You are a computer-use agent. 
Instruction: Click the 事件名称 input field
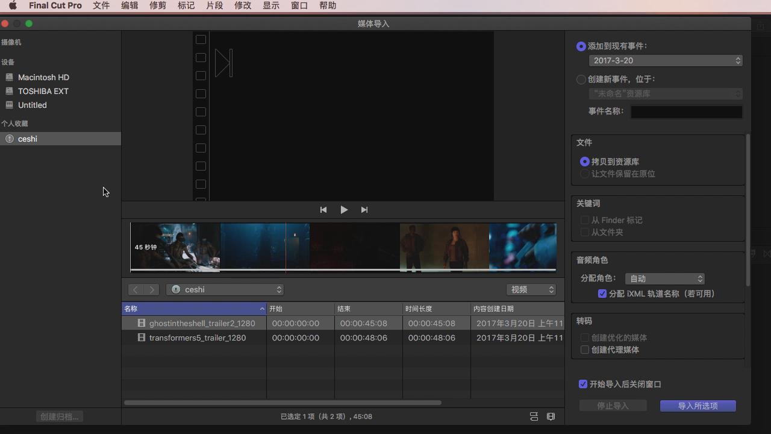[x=687, y=112]
